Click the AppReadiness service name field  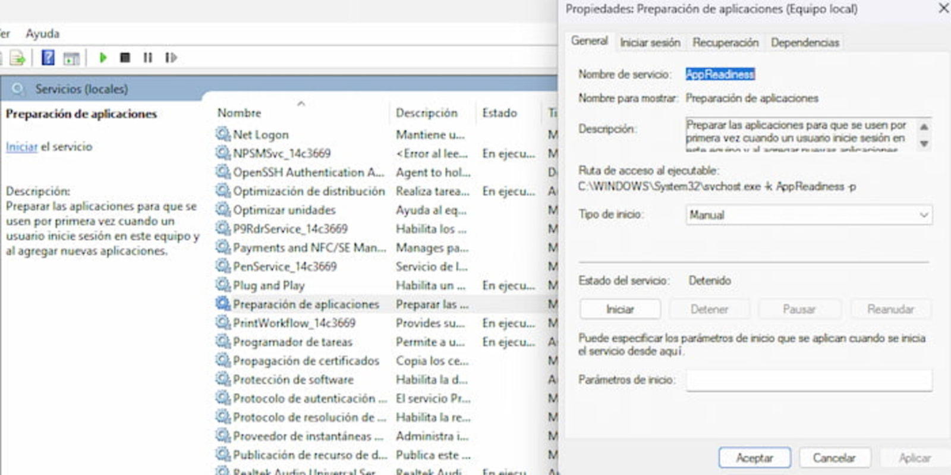pyautogui.click(x=720, y=74)
